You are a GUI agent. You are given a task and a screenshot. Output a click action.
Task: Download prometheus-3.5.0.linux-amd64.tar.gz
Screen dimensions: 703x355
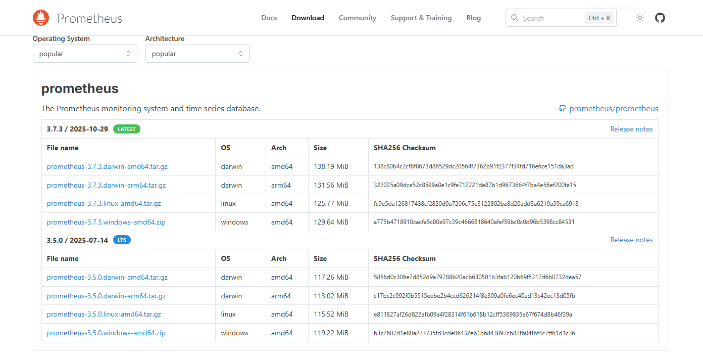click(x=104, y=314)
